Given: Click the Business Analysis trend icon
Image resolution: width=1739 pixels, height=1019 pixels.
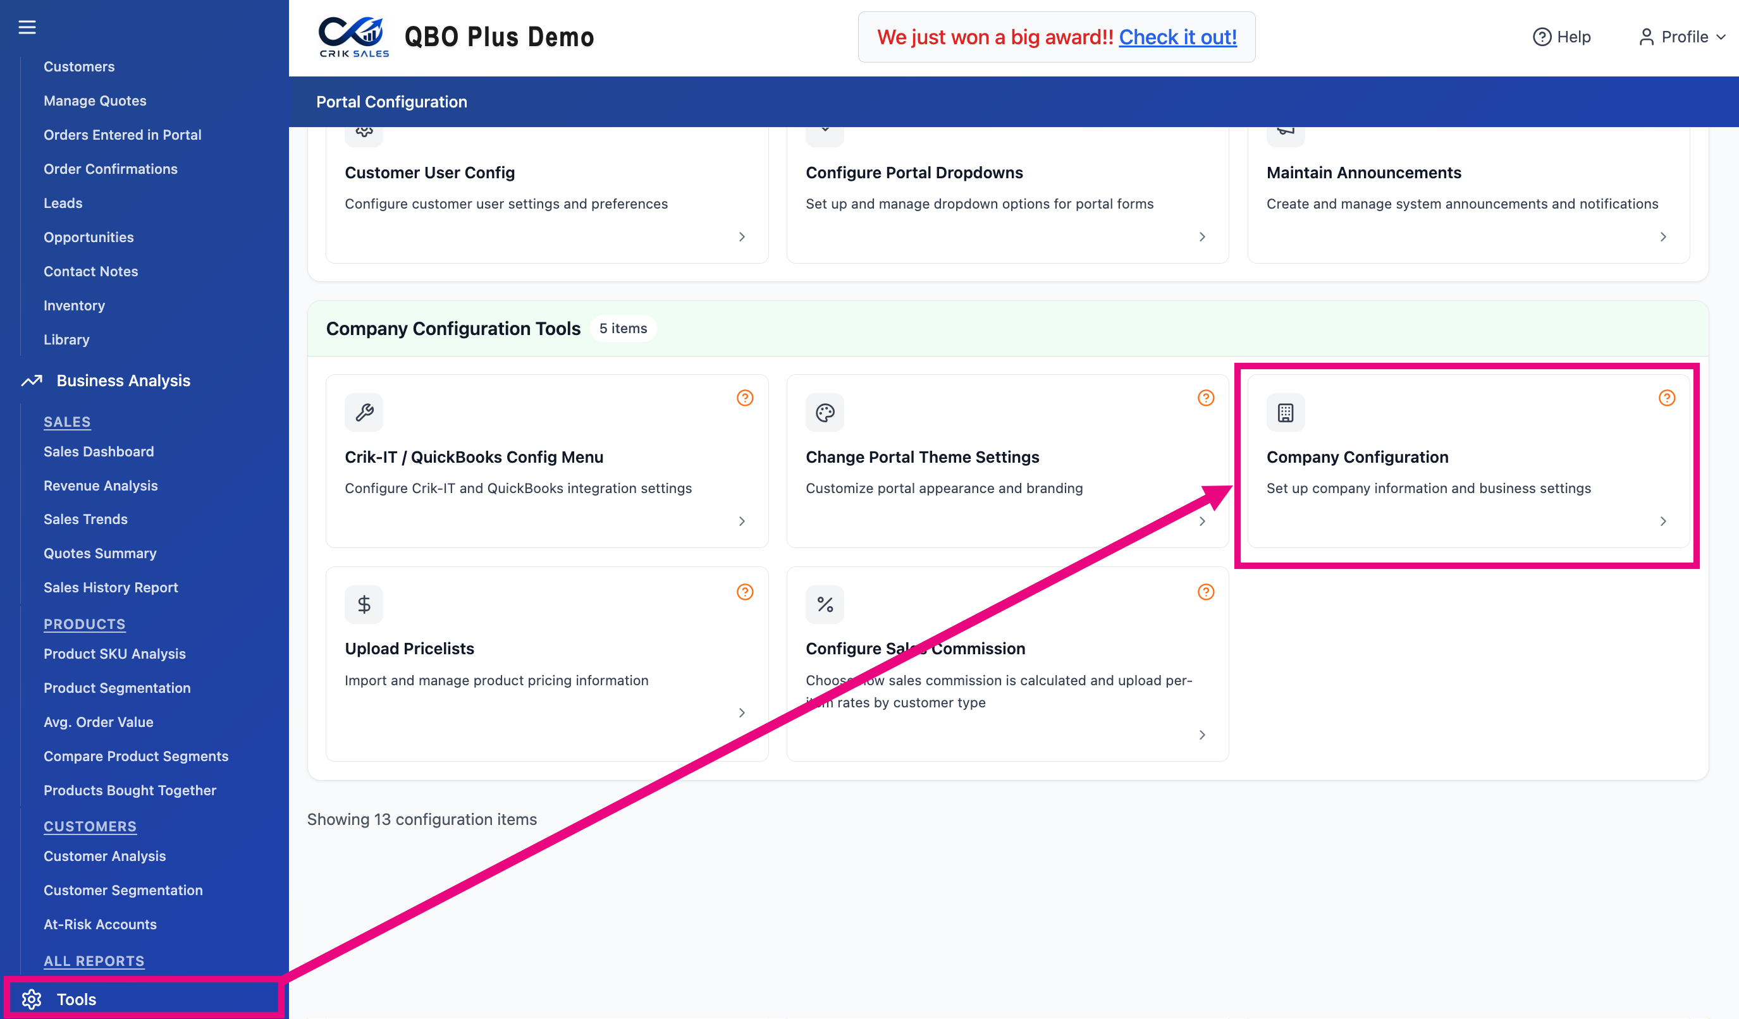Looking at the screenshot, I should coord(31,381).
